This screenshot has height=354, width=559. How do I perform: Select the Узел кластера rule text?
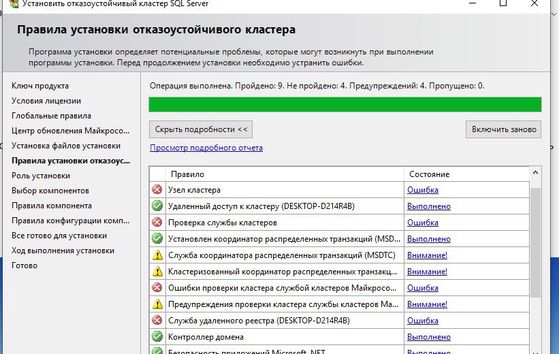click(x=194, y=190)
